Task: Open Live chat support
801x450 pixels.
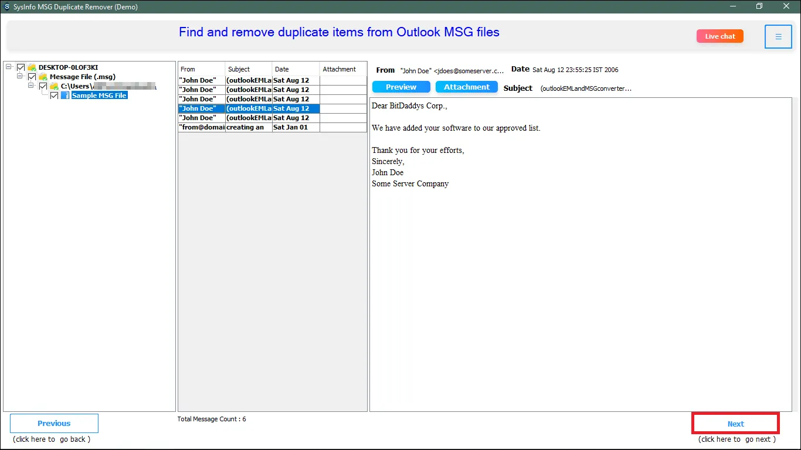Action: pyautogui.click(x=719, y=36)
